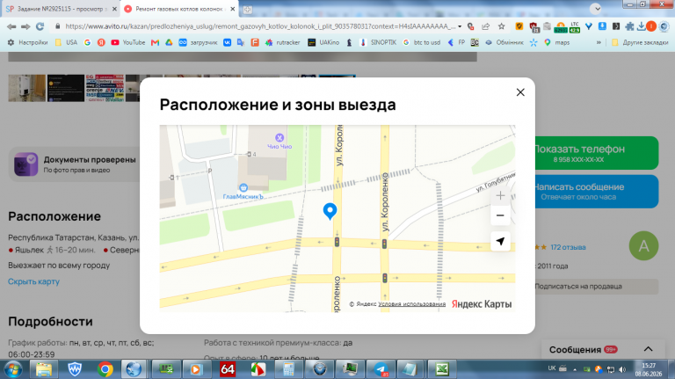Image resolution: width=675 pixels, height=379 pixels.
Task: Open the Настройки bookmark
Action: pos(28,42)
